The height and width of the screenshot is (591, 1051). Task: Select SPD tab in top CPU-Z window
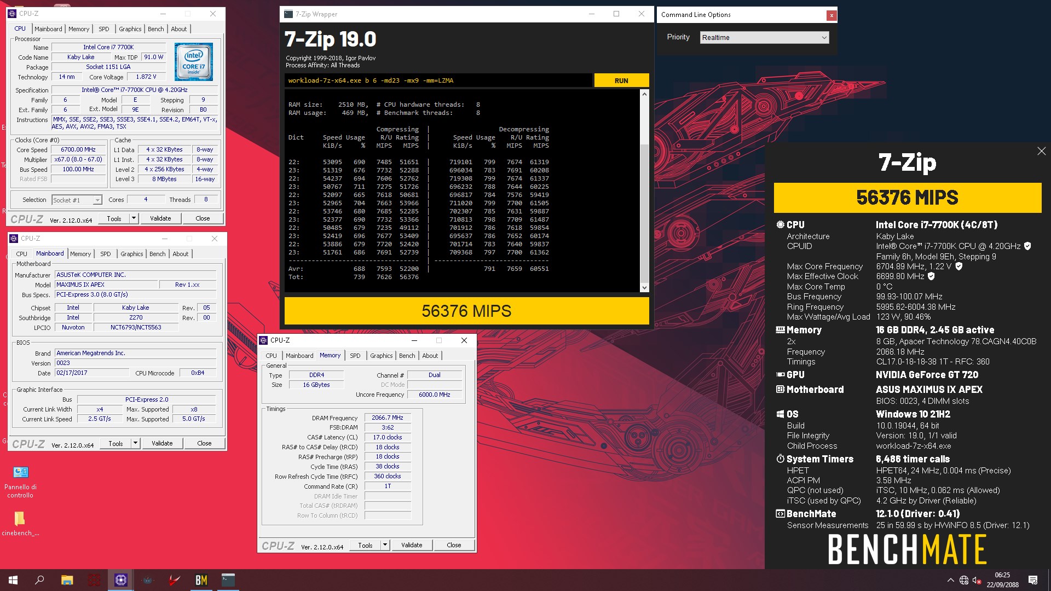coord(103,29)
